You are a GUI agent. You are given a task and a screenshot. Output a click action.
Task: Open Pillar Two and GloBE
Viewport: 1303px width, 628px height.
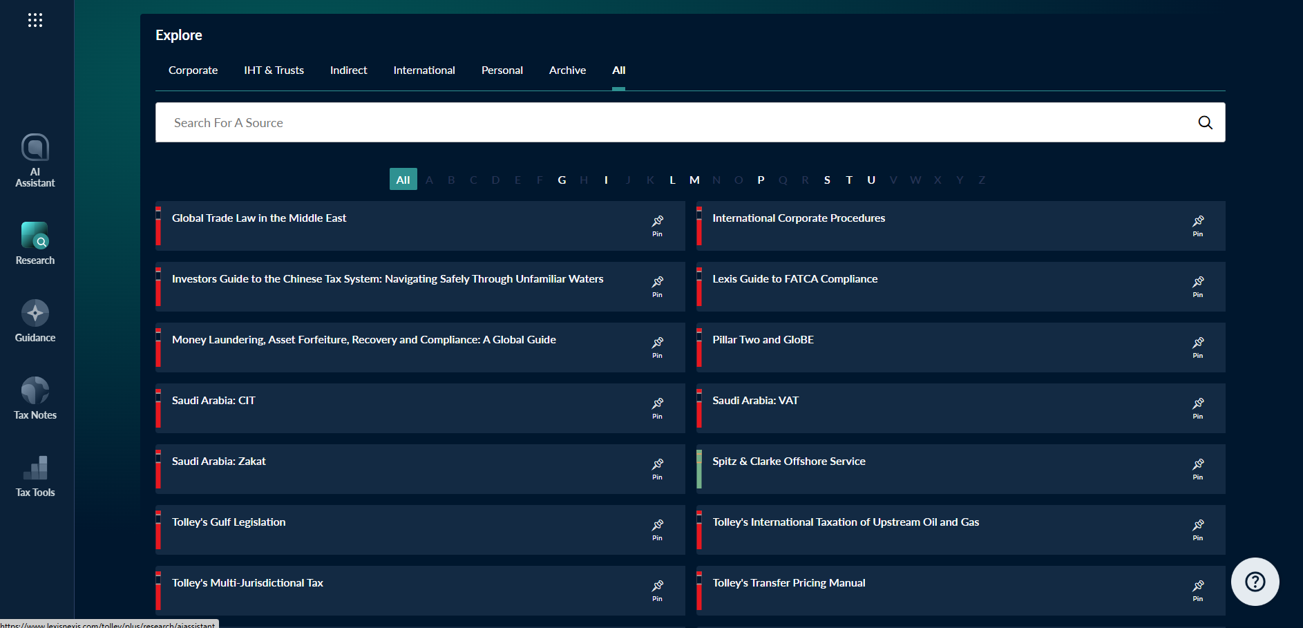point(763,340)
